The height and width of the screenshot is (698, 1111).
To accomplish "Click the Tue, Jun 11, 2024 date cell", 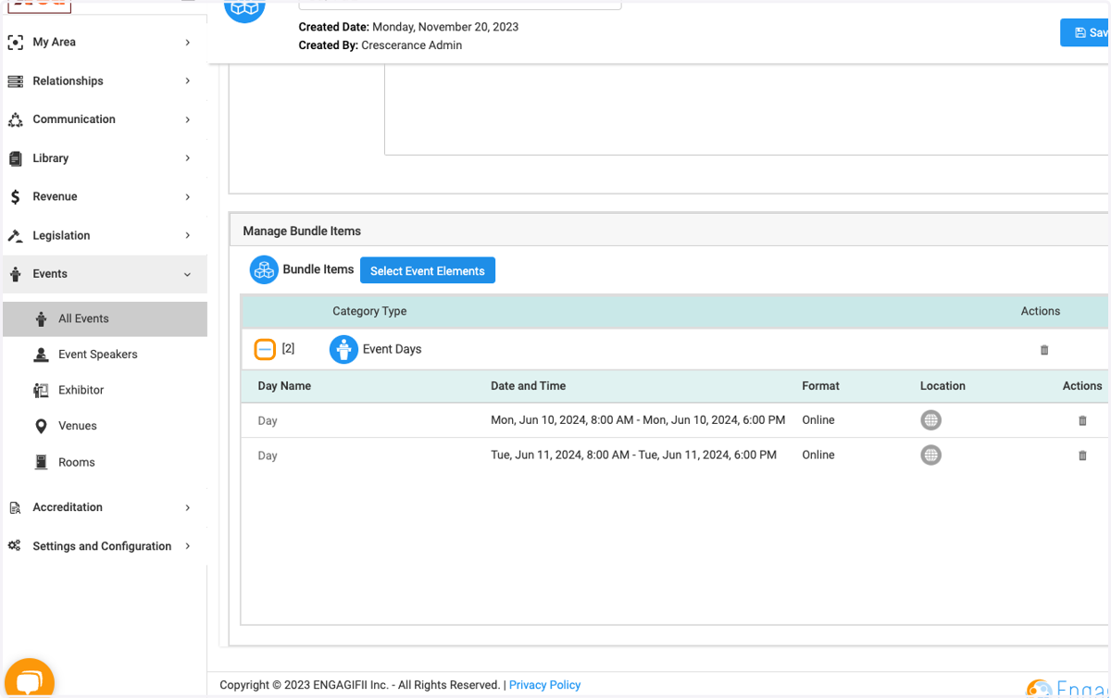I will click(x=633, y=455).
